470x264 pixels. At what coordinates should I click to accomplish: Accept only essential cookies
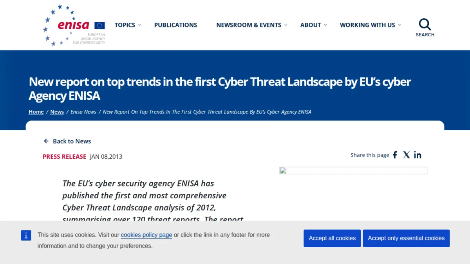(x=406, y=238)
